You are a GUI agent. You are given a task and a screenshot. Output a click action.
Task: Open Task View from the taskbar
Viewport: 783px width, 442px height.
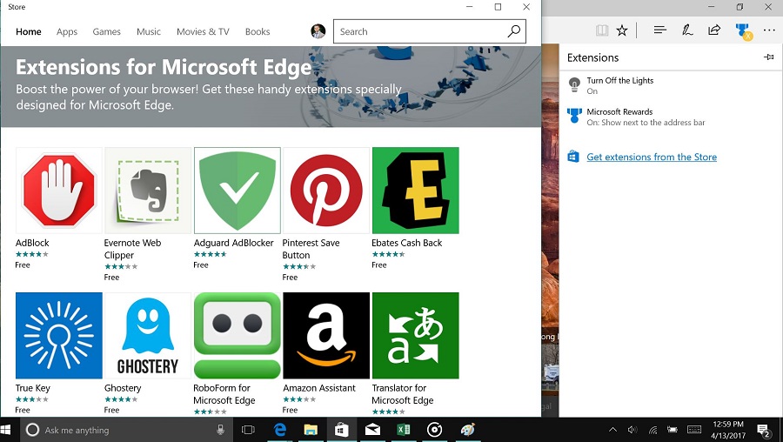click(x=248, y=430)
